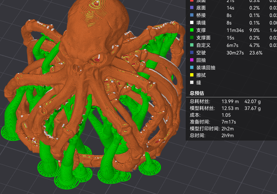Click the 准备时间 label
Image resolution: width=277 pixels, height=194 pixels.
pos(200,122)
